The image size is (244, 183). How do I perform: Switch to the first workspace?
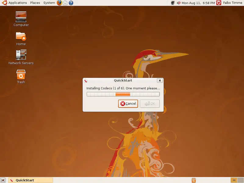coord(234,180)
